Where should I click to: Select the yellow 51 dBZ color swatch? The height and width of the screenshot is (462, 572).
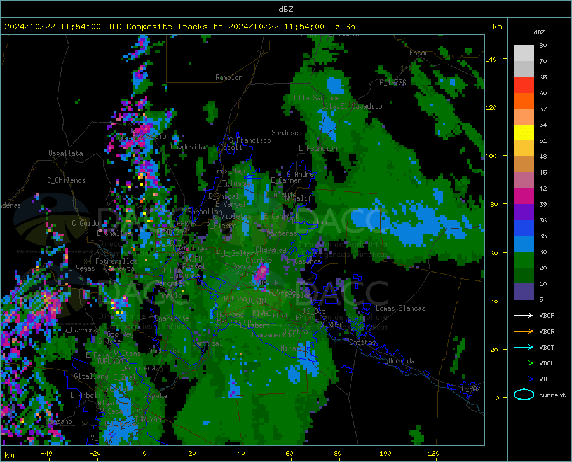click(x=524, y=133)
